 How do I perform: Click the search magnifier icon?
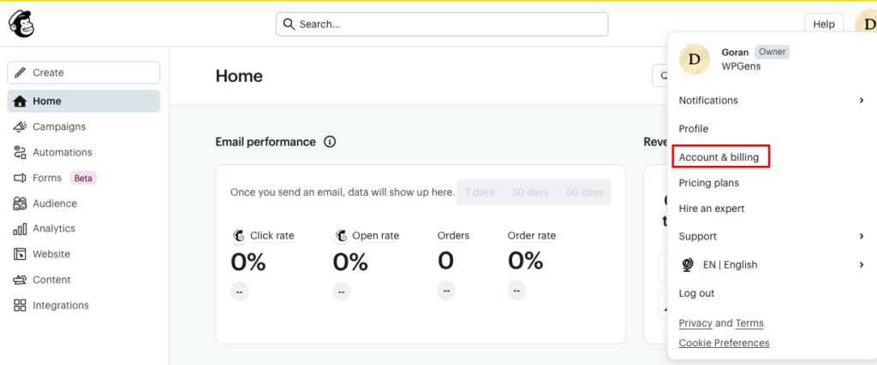(289, 24)
